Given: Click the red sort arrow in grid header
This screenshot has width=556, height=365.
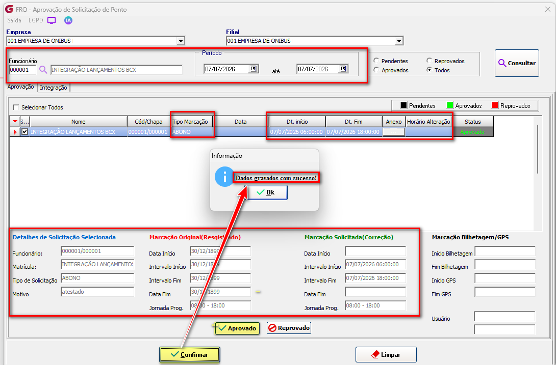Looking at the screenshot, I should click(15, 122).
